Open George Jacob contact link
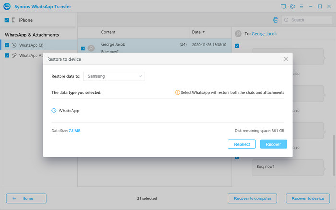The image size is (336, 210). (264, 34)
